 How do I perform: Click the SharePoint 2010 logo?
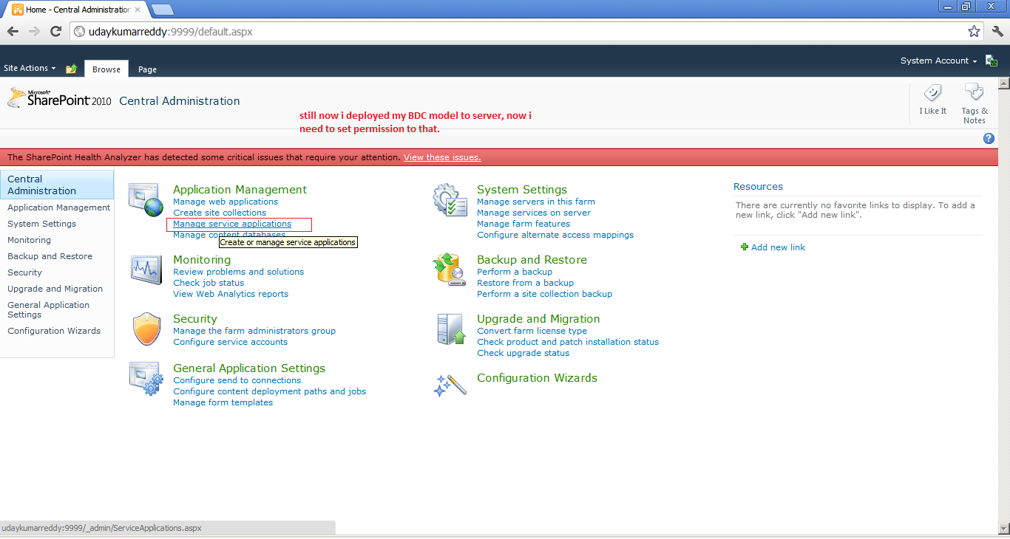59,97
